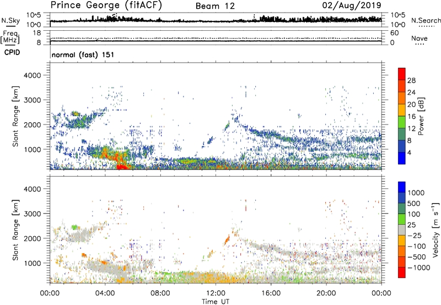Click the 'Beam 12' label
The width and height of the screenshot is (441, 305).
[215, 6]
